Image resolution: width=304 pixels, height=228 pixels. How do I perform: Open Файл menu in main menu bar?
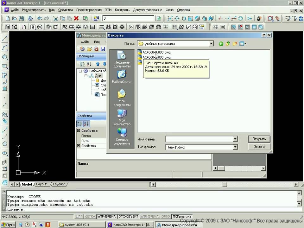tap(15, 10)
